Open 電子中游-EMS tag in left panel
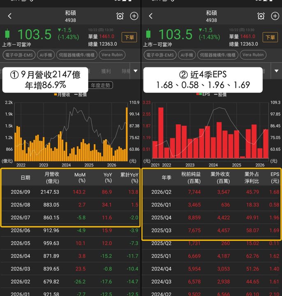The height and width of the screenshot is (296, 282). 19,55
